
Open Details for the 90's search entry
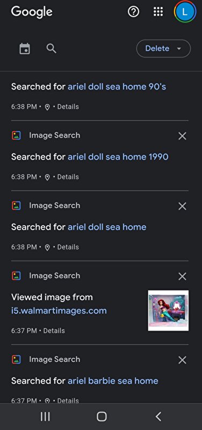[x=68, y=106]
